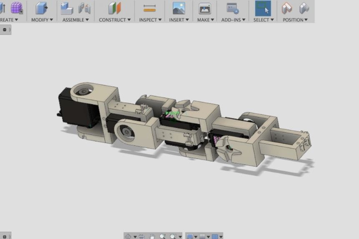Image resolution: width=359 pixels, height=239 pixels.
Task: Start the 3D Print make icon
Action: (x=205, y=8)
